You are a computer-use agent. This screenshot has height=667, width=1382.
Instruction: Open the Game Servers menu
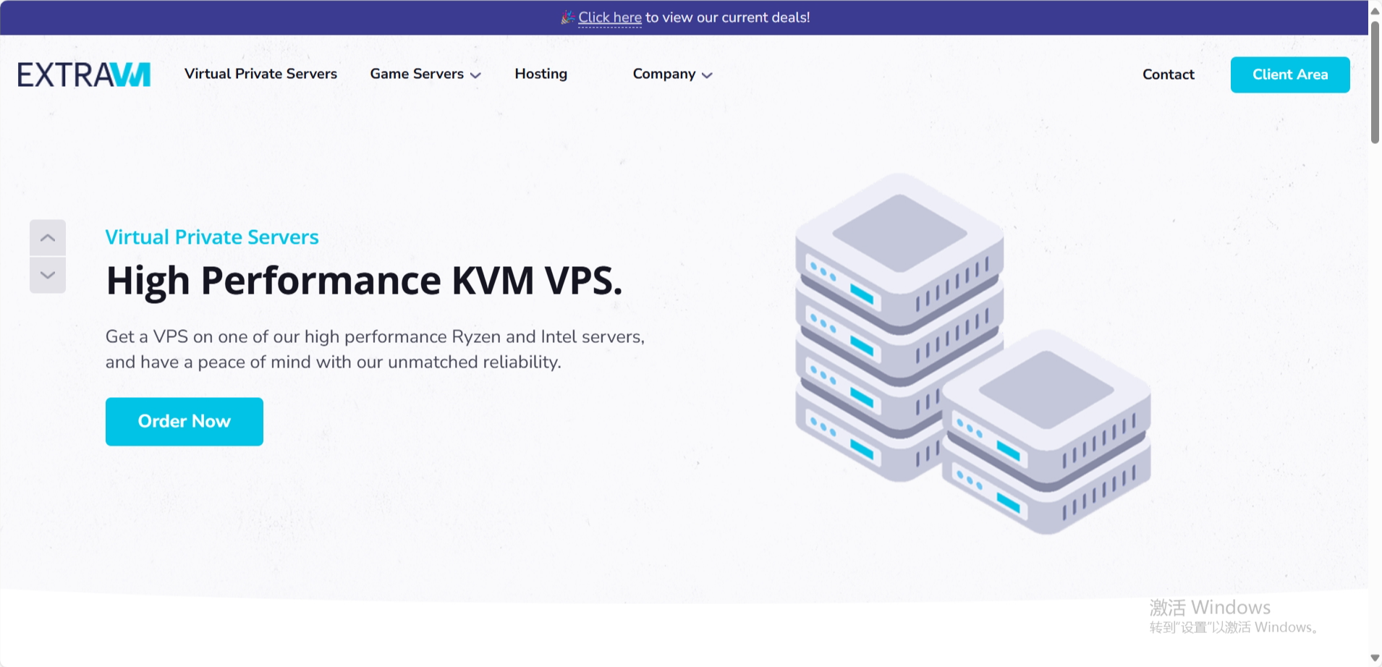pyautogui.click(x=417, y=74)
